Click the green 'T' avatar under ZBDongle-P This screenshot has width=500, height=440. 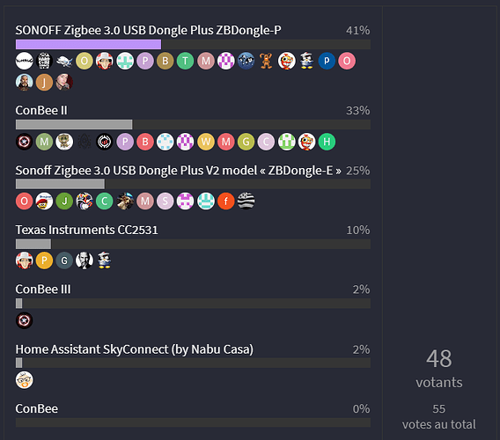(185, 61)
